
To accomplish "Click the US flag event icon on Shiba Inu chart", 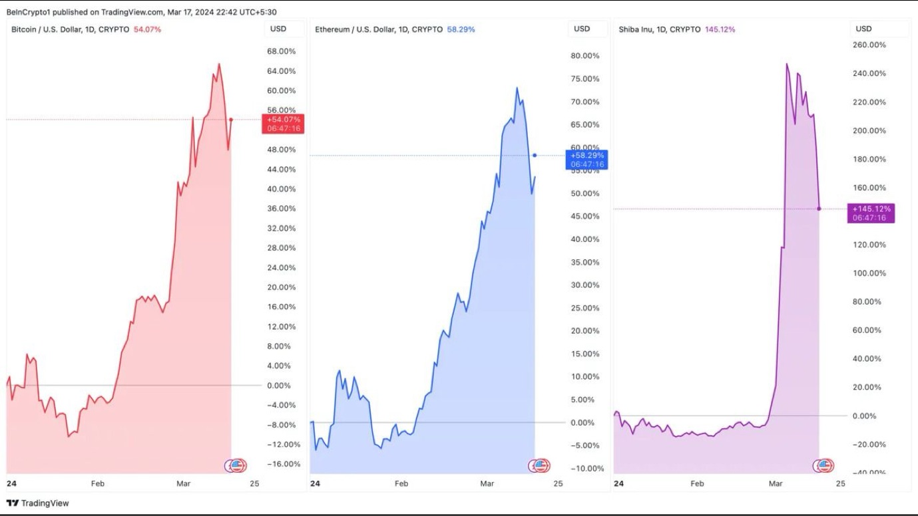I will point(825,466).
